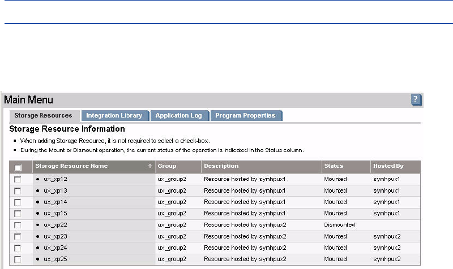Toggle the select-all checkbox in table header

tap(18, 167)
